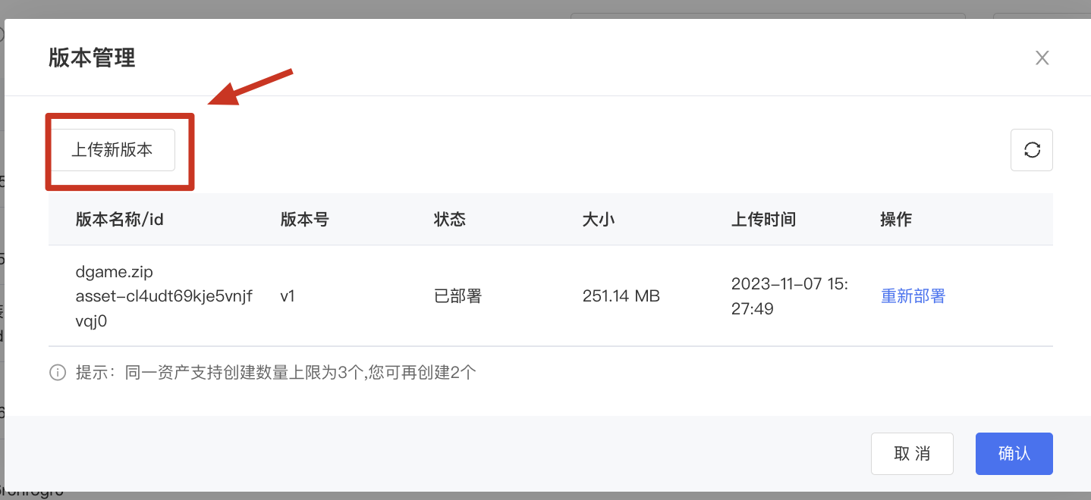Viewport: 1091px width, 500px height.
Task: Click the asset-cl4udt69kje5vnjfvqj0 id text
Action: click(x=164, y=296)
